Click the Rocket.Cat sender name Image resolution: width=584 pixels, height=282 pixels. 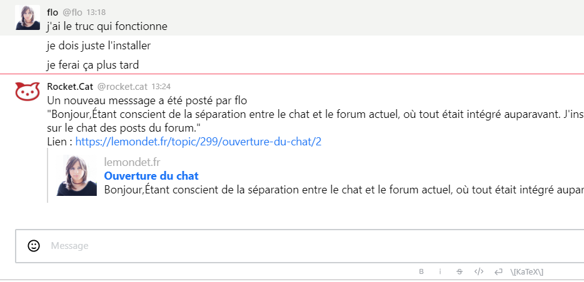click(70, 87)
